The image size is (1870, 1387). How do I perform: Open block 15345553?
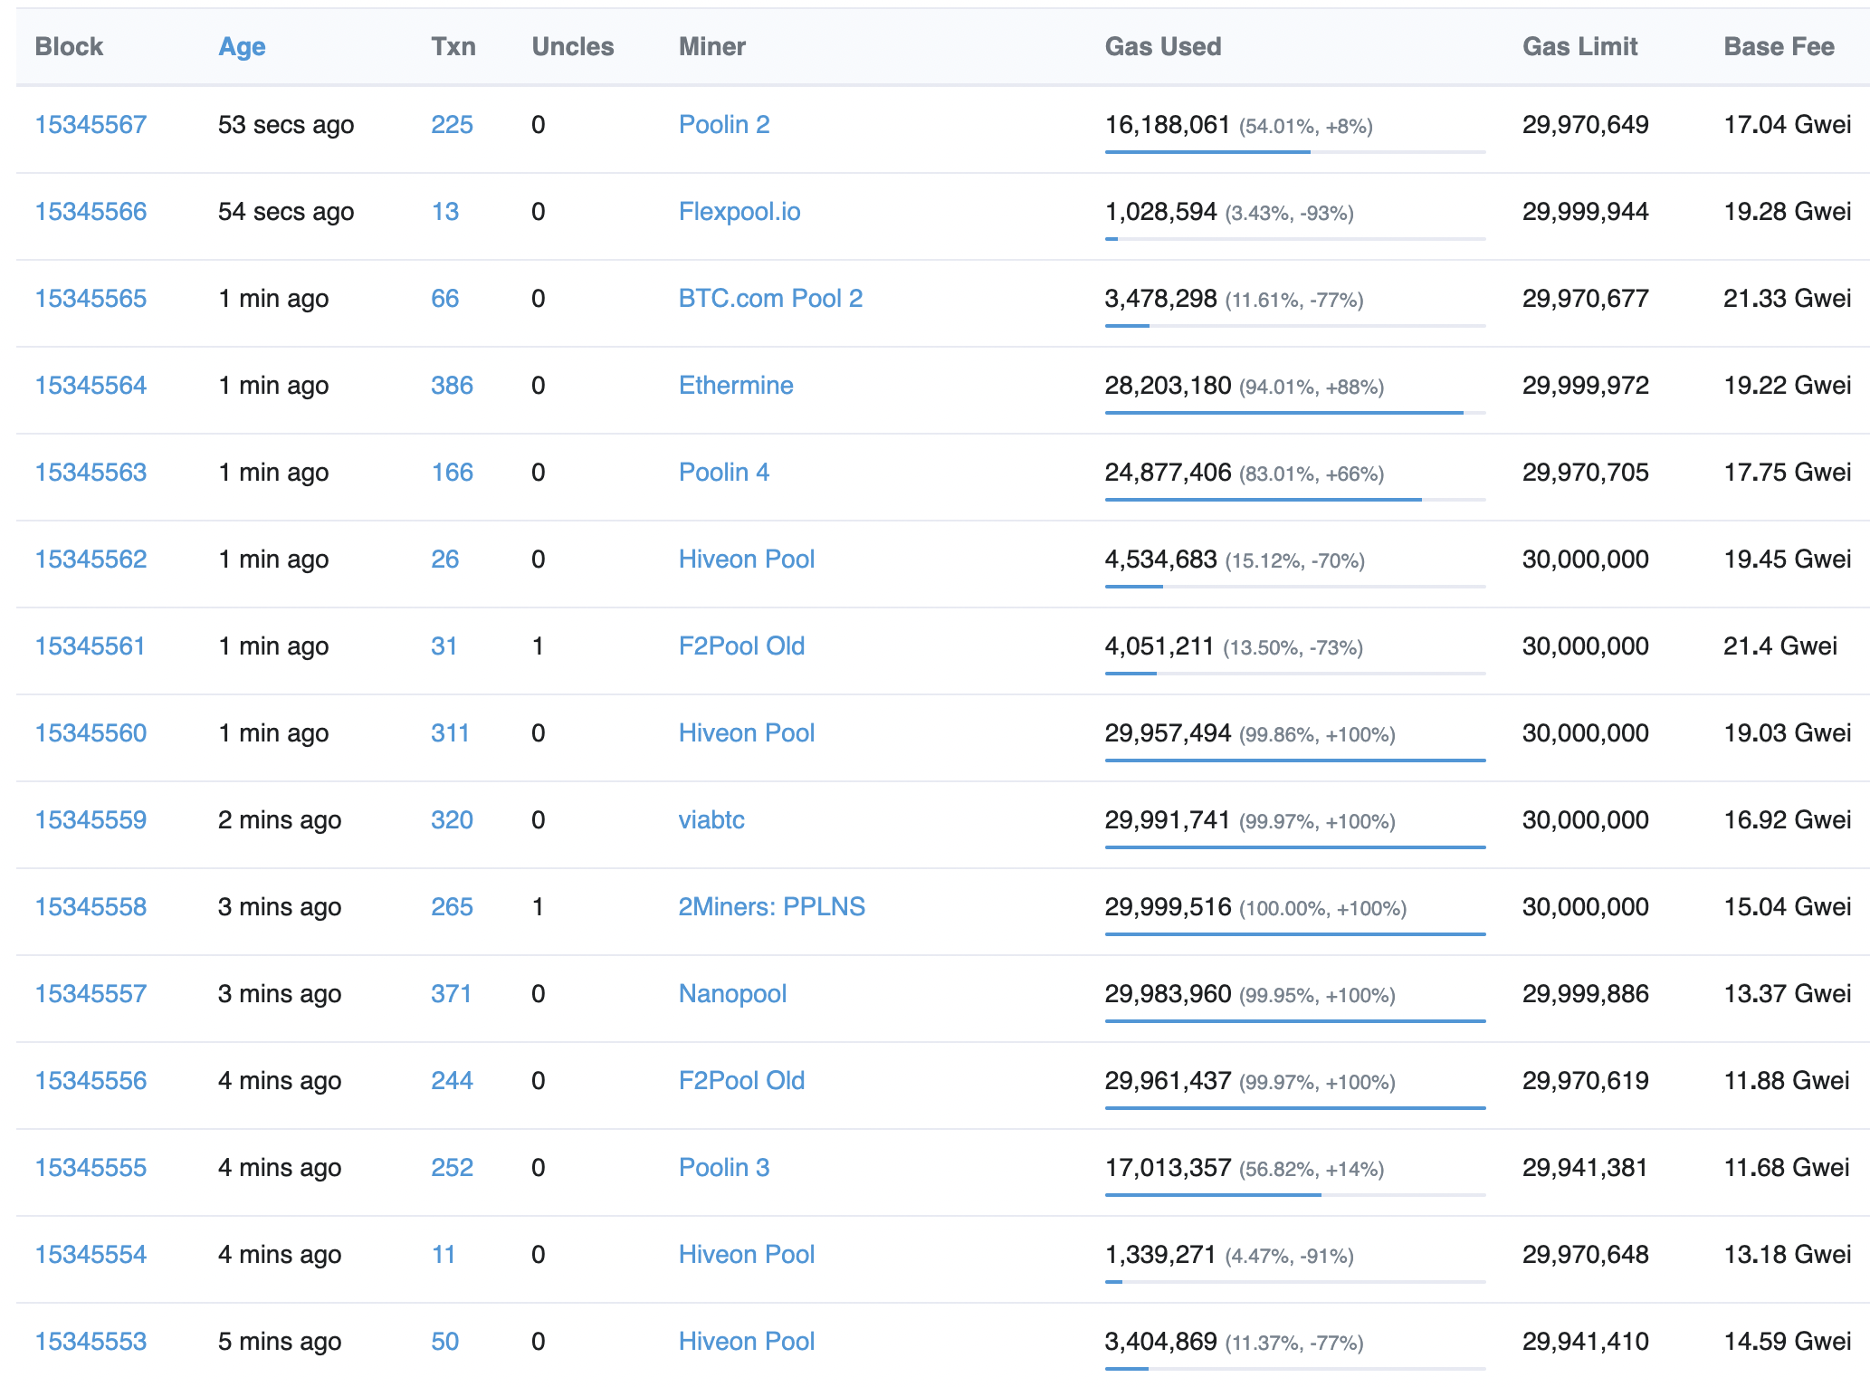coord(91,1342)
